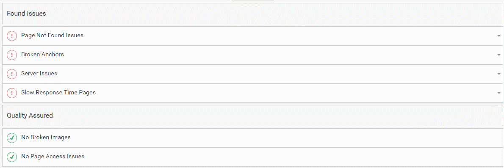Click the Broken Anchors exclamation icon
This screenshot has width=504, height=168.
coord(12,55)
